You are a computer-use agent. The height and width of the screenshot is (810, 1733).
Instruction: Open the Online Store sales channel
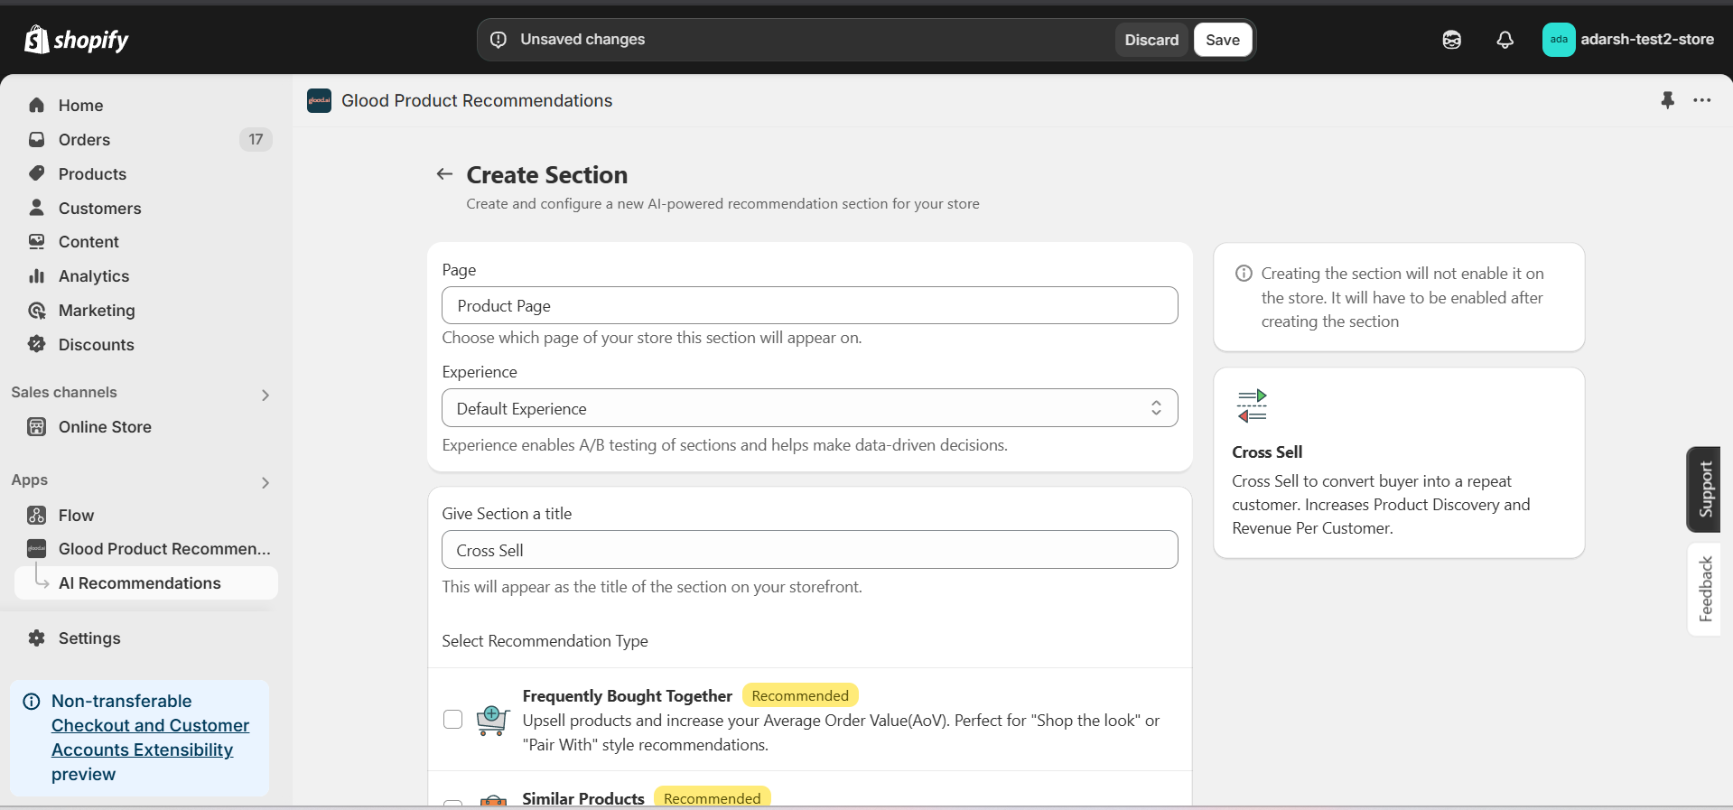tap(105, 427)
